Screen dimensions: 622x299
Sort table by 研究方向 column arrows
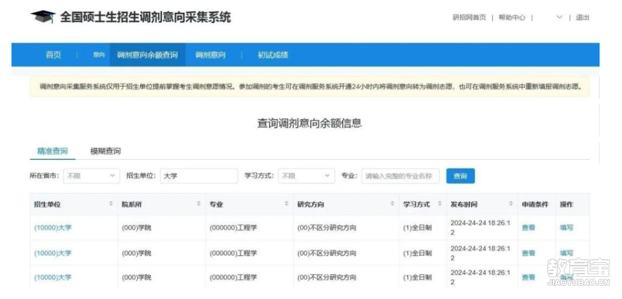click(x=392, y=204)
